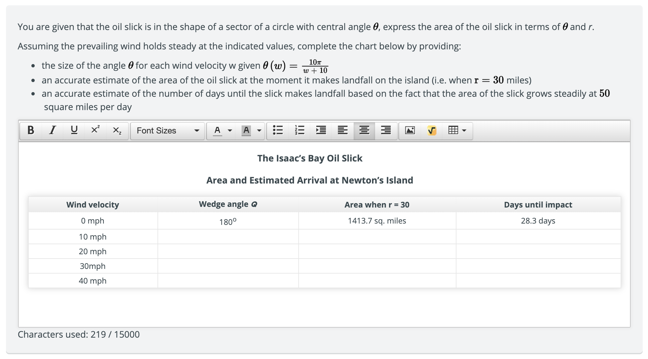The image size is (648, 359).
Task: Open the Font Sizes dropdown
Action: [167, 130]
